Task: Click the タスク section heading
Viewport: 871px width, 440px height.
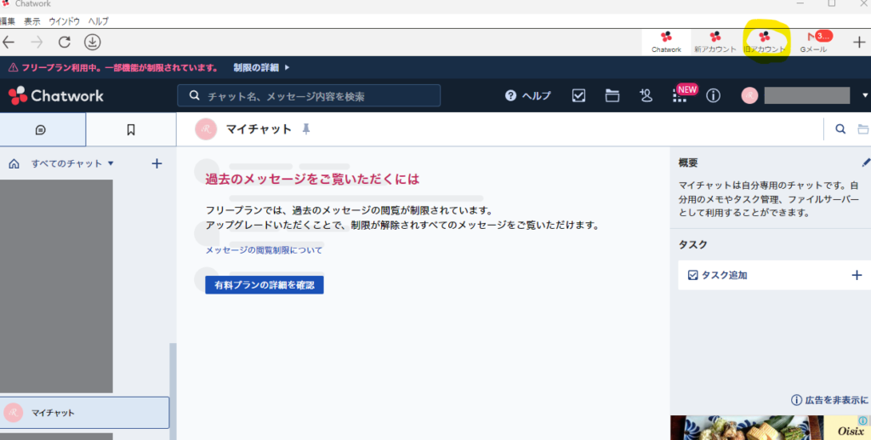Action: [x=692, y=244]
